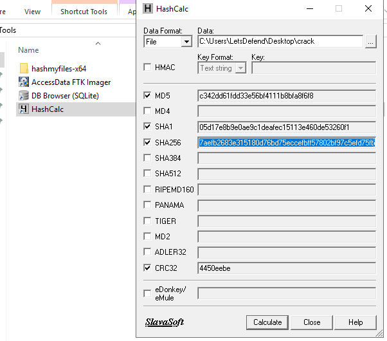Uncheck the SHA256 checkbox
Screen dimensions: 387x341
(147, 142)
